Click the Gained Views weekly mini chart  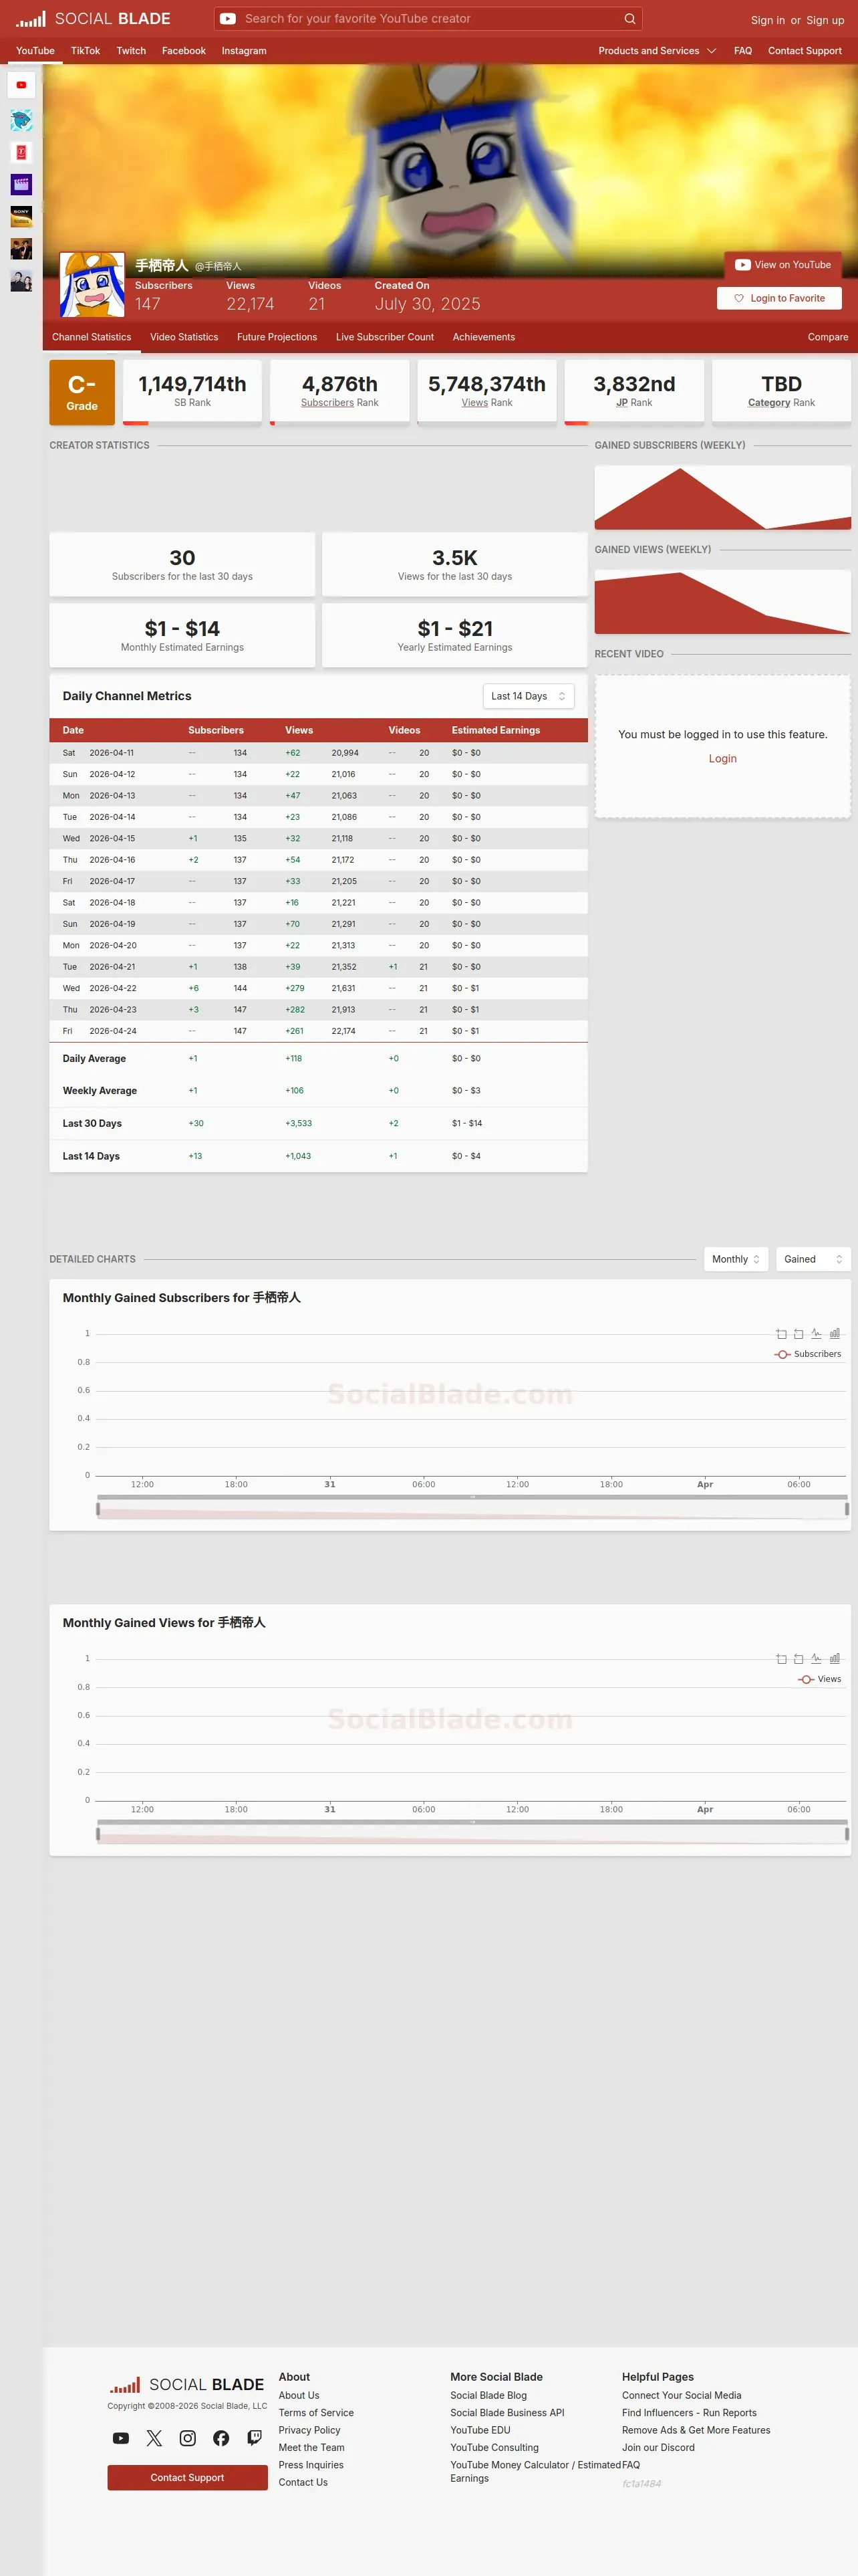(722, 601)
